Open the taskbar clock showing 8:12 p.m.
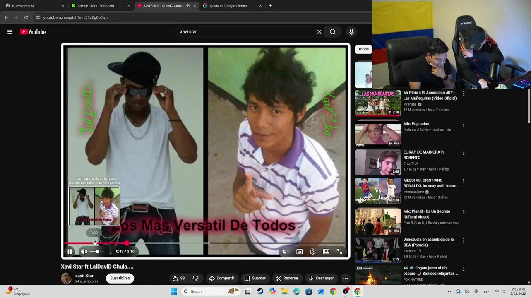531x298 pixels. click(519, 291)
